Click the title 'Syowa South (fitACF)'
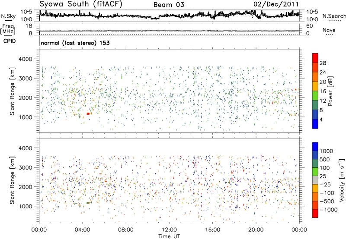346x239 pixels. (x=80, y=4)
